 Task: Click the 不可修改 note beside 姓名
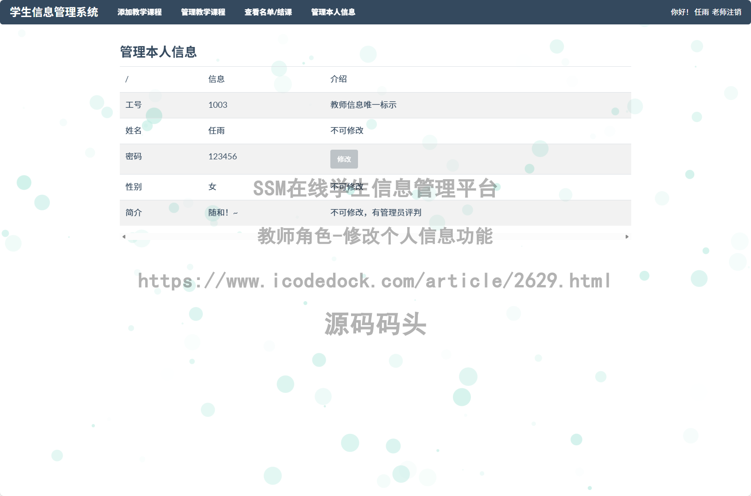click(x=346, y=130)
